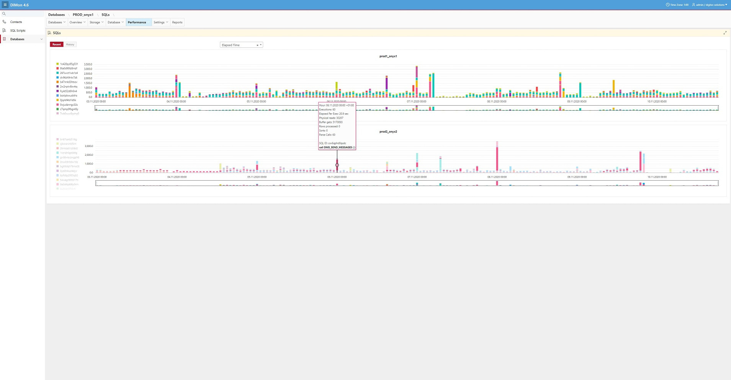
Task: Expand the Databases sidebar chevron
Action: [x=41, y=39]
